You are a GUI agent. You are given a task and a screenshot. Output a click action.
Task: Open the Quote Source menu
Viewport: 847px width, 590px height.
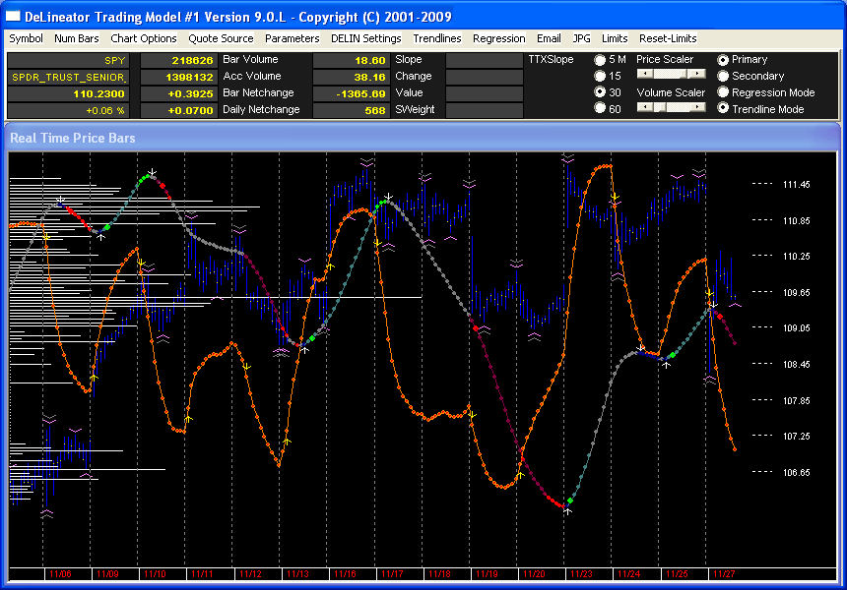coord(221,38)
